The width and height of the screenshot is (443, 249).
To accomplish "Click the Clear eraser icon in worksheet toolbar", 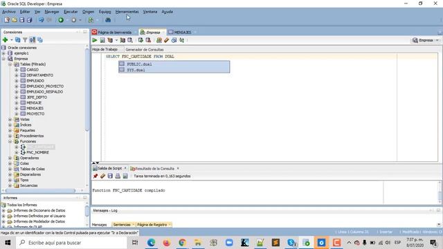I will tap(166, 40).
